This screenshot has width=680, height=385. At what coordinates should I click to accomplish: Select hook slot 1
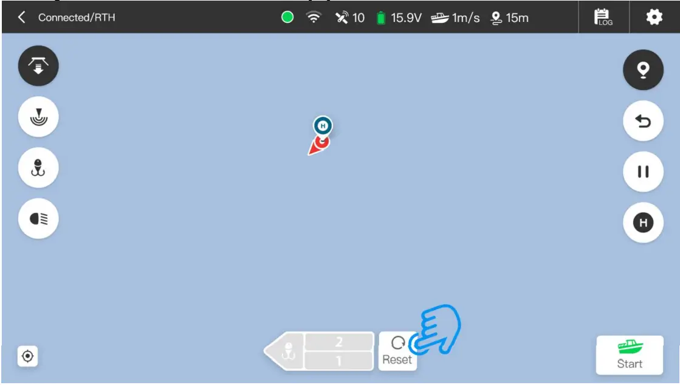coord(338,361)
